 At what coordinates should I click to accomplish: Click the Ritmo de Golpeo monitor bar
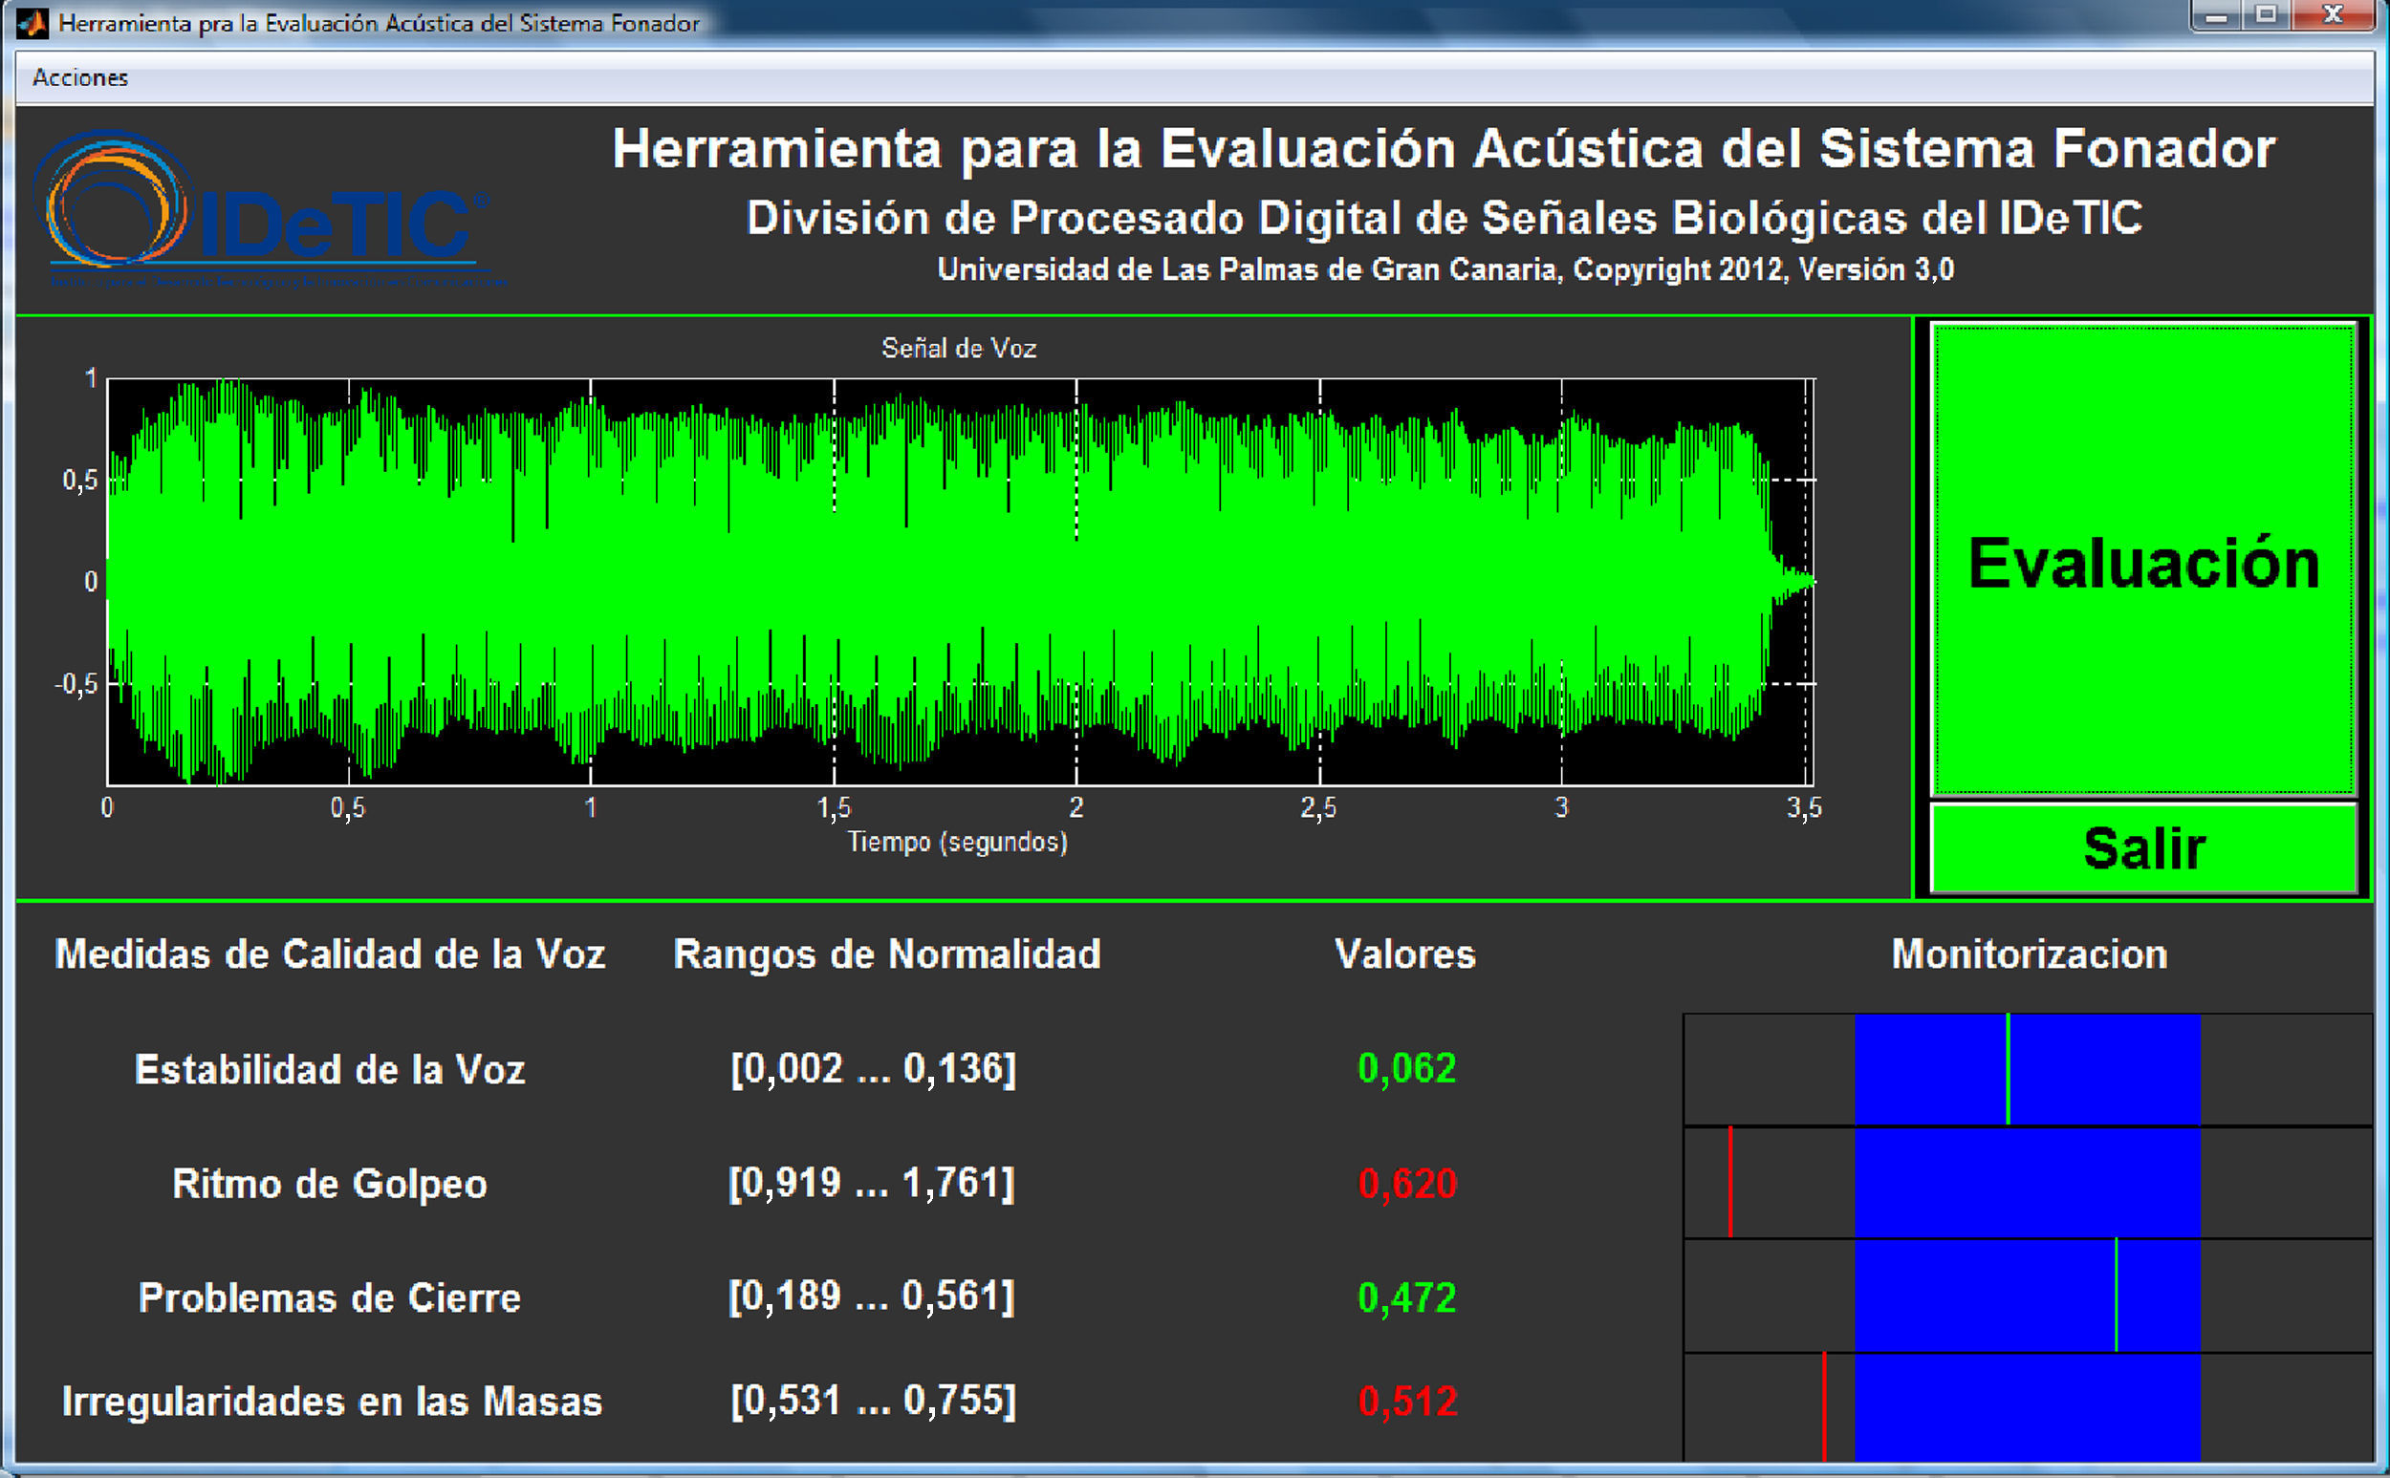pyautogui.click(x=2026, y=1183)
